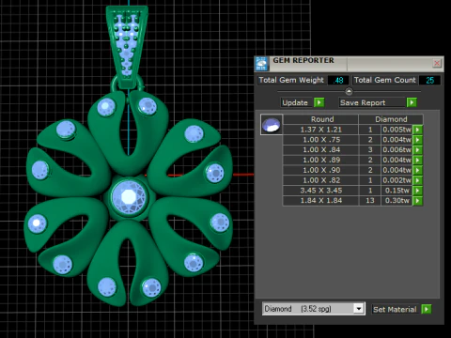
Task: Select the 1.84 X 1.84 size cell
Action: pyautogui.click(x=320, y=201)
